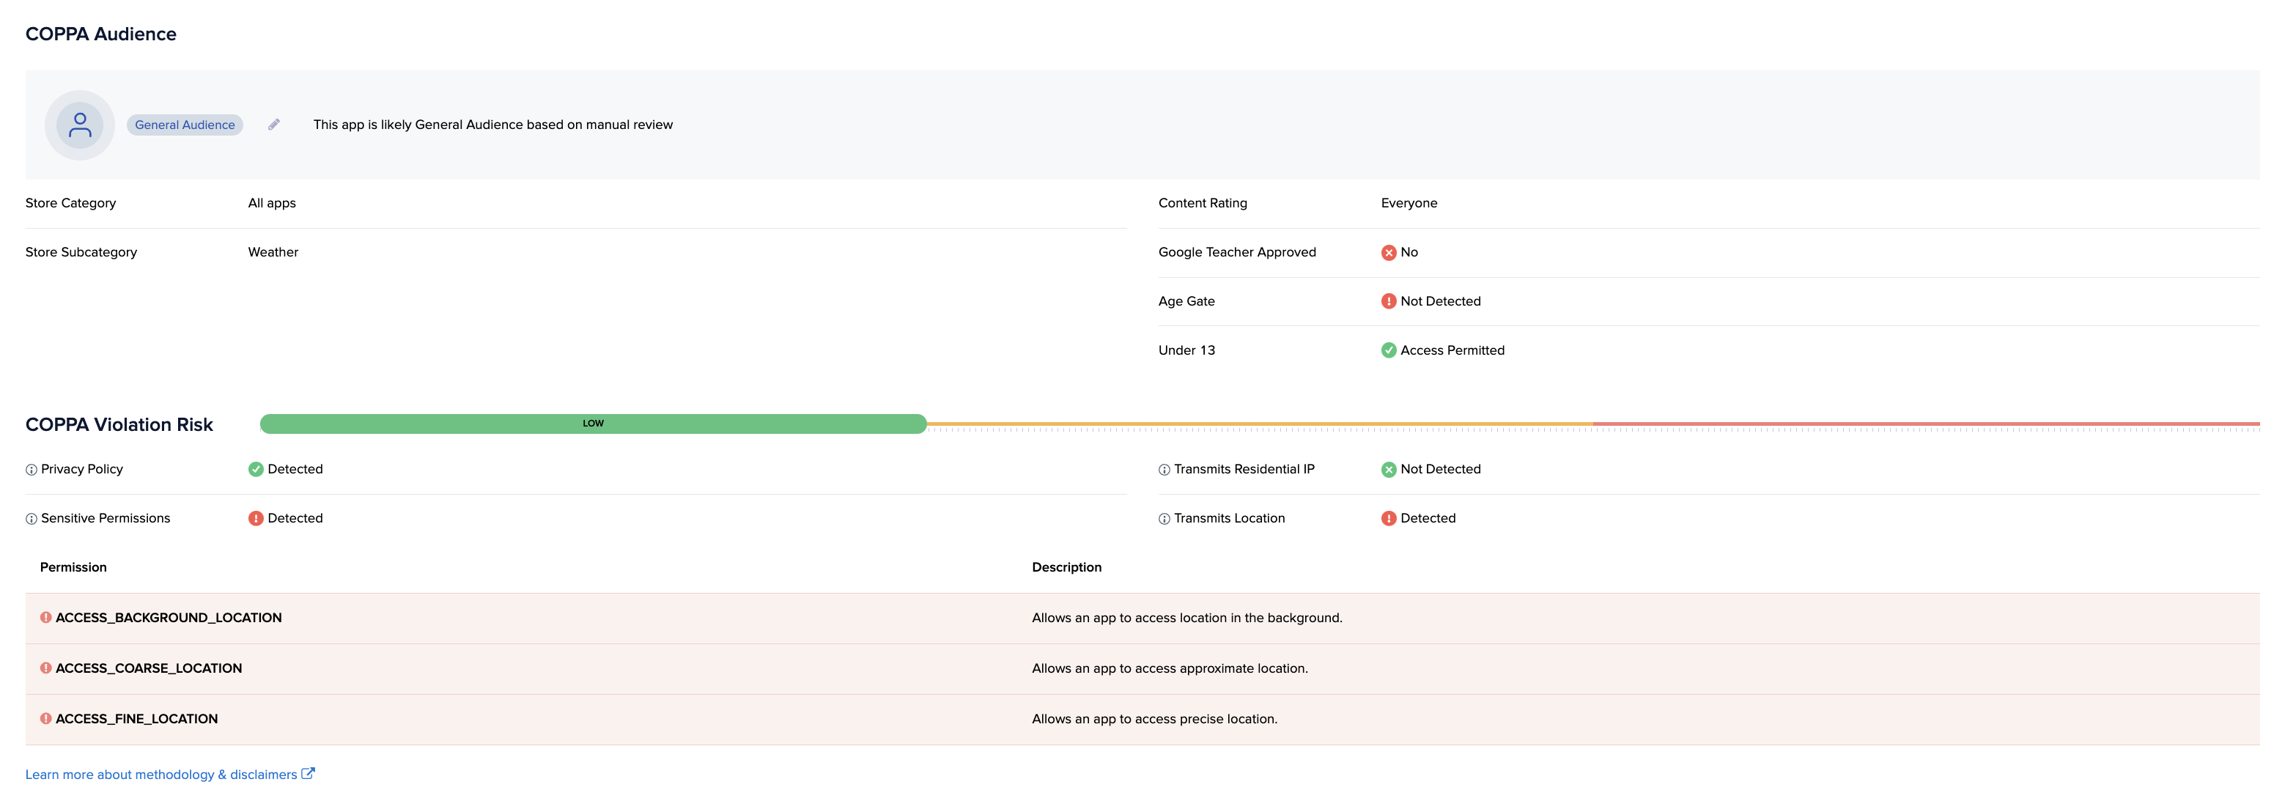Click the ACCESS_BACKGROUND_LOCATION permission name
This screenshot has height=790, width=2285.
[169, 618]
